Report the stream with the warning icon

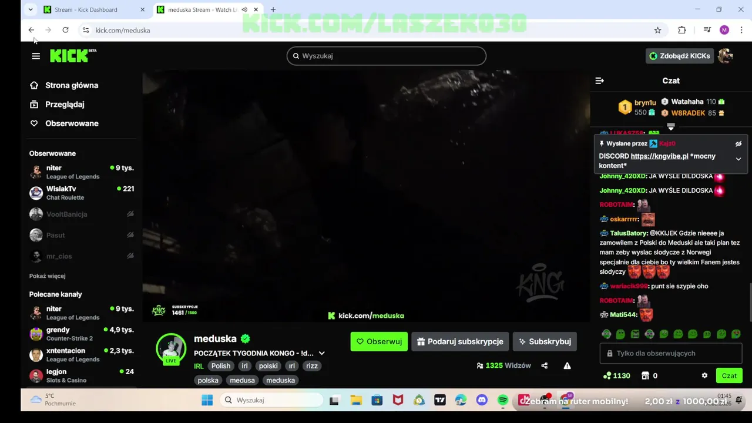tap(567, 365)
